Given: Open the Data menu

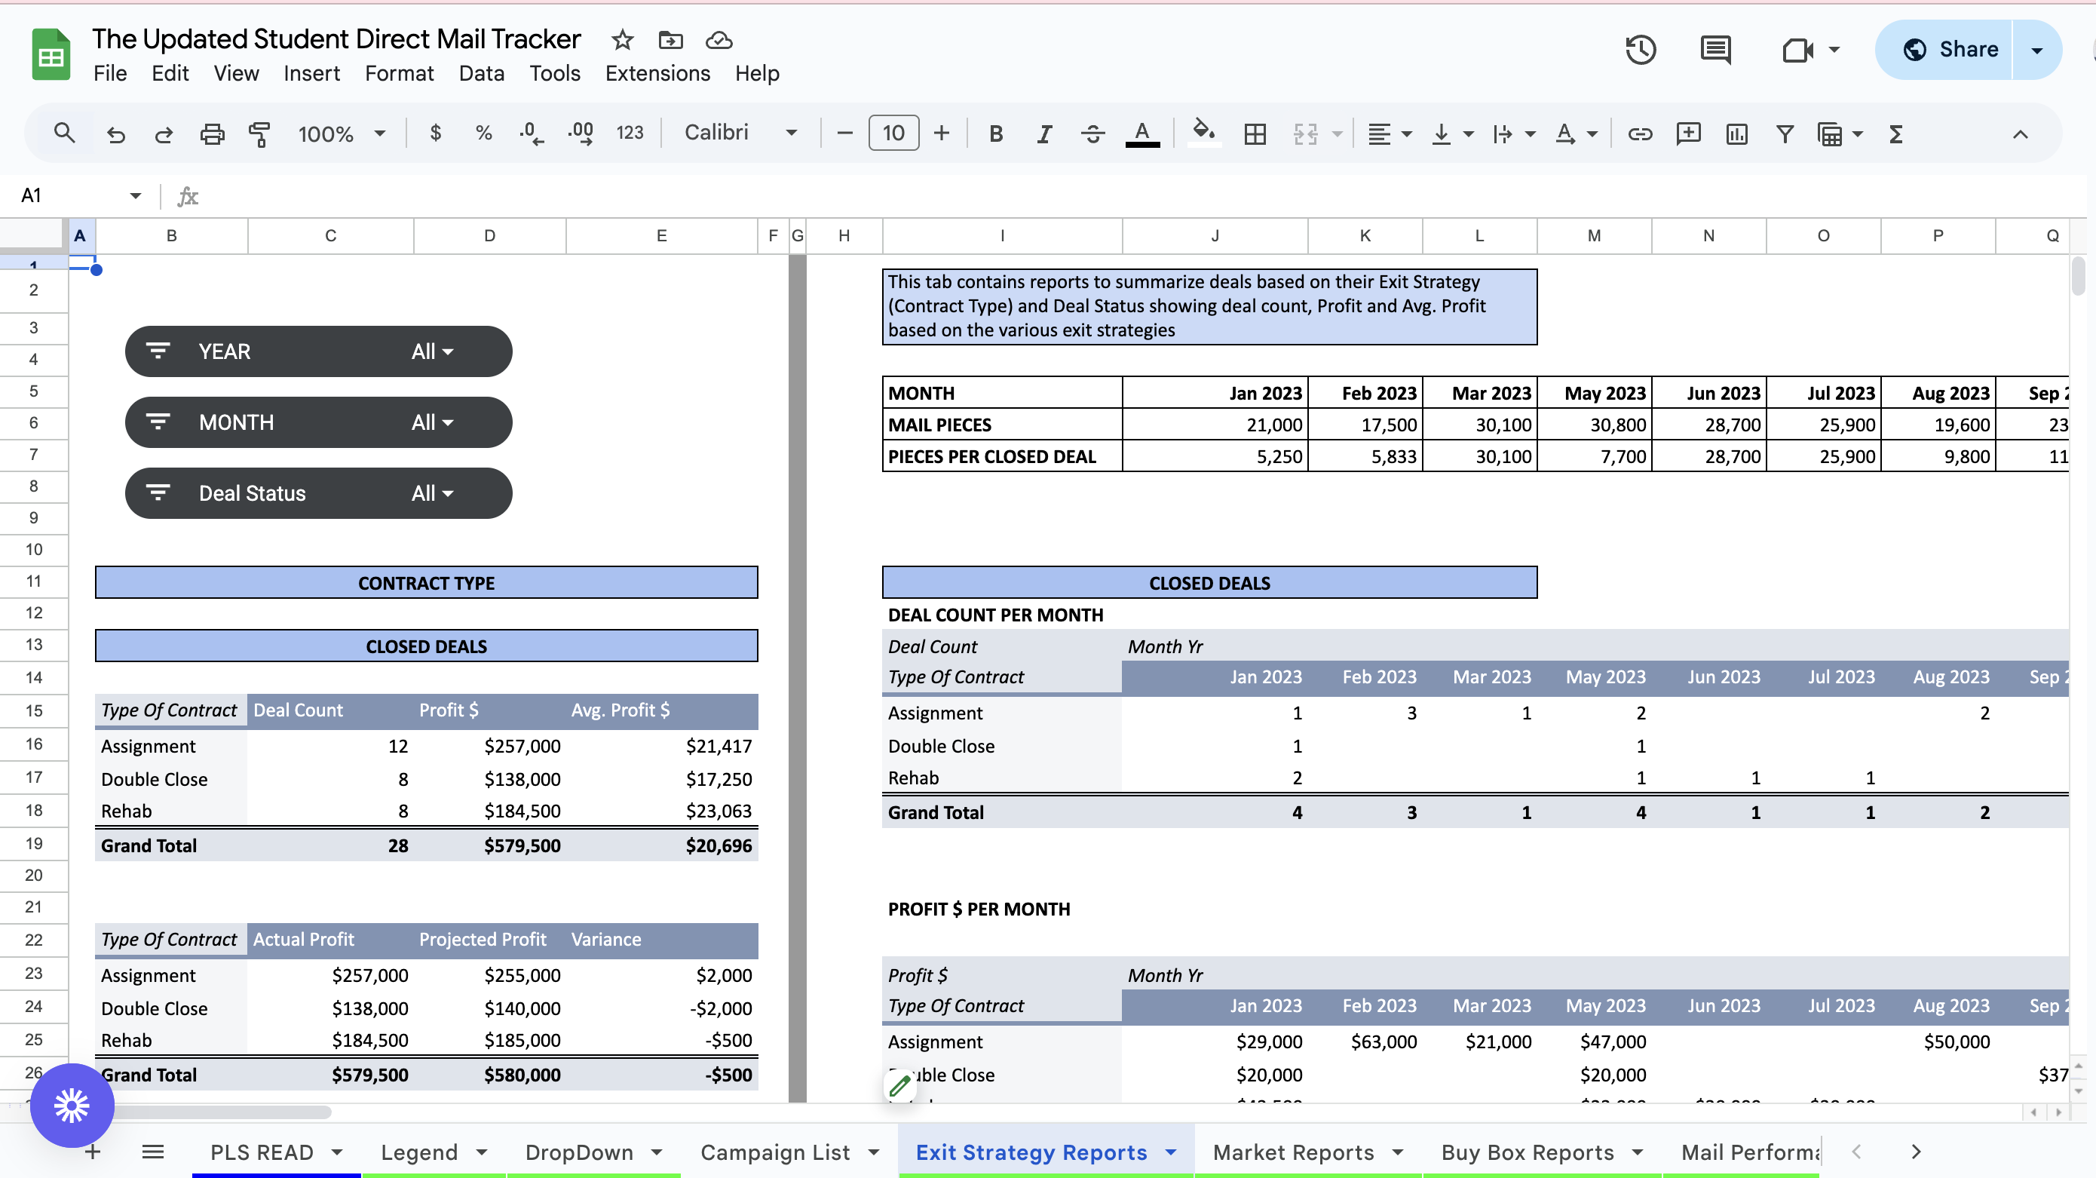Looking at the screenshot, I should 481,73.
